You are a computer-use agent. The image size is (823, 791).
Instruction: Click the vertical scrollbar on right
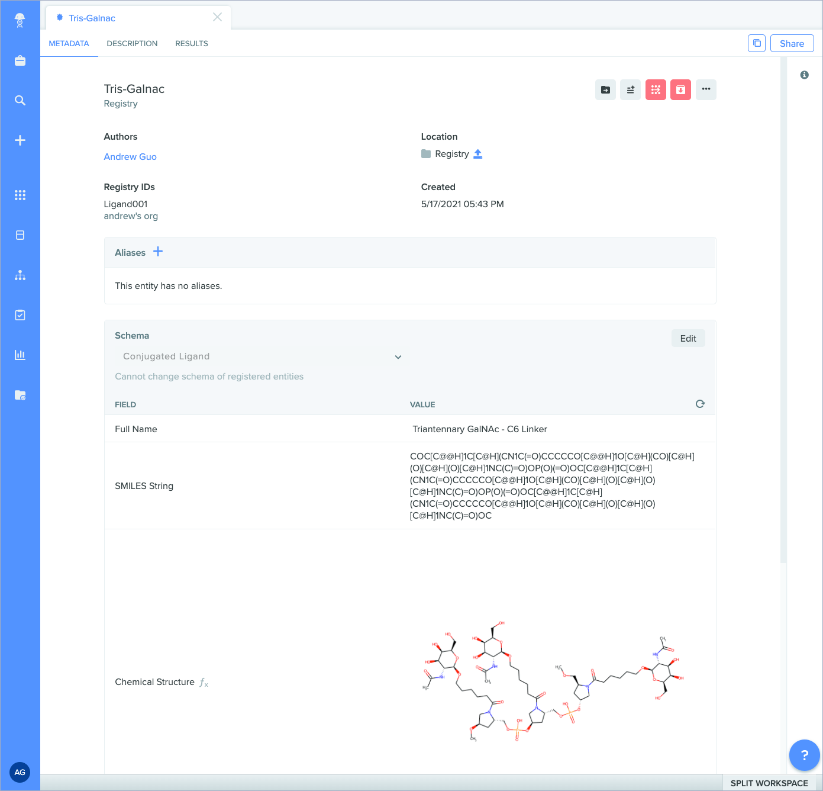point(783,310)
